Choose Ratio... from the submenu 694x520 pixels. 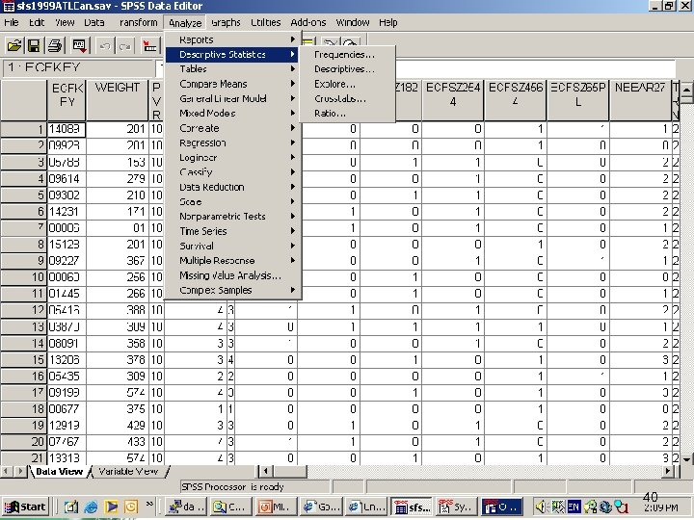pos(347,114)
